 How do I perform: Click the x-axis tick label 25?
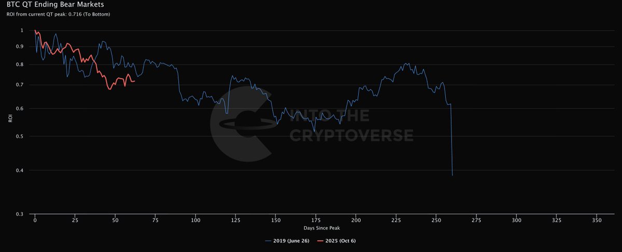coord(75,220)
